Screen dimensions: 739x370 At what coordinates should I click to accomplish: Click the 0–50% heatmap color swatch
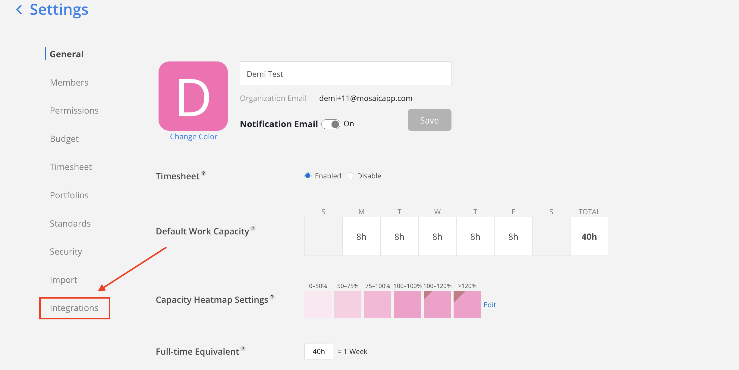tap(318, 305)
